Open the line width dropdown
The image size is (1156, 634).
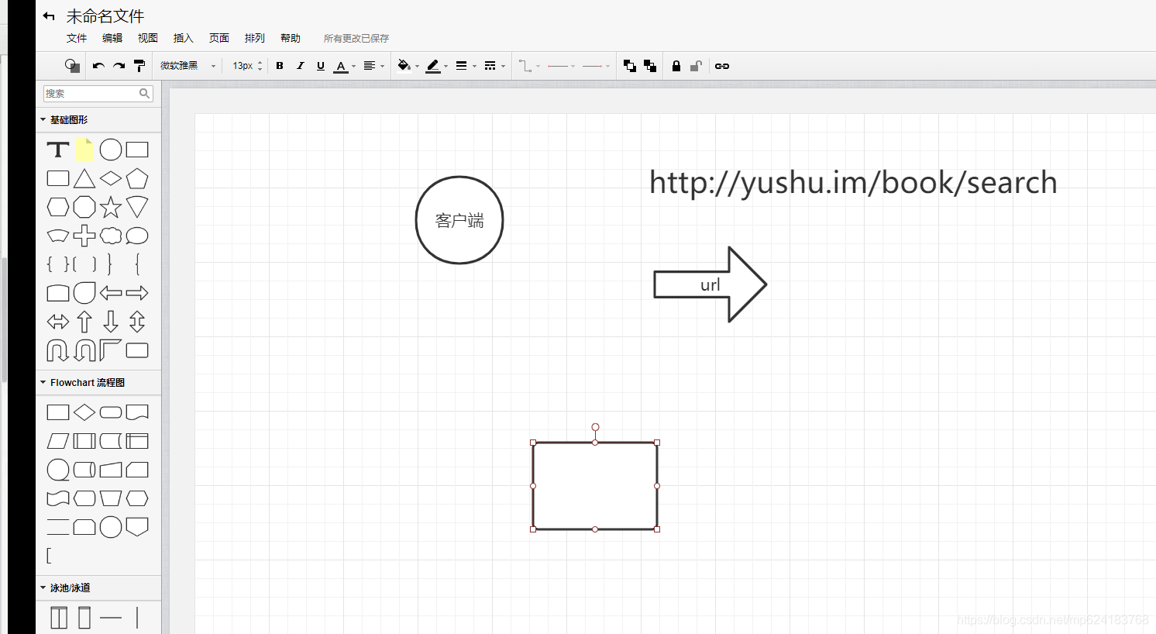coord(466,66)
